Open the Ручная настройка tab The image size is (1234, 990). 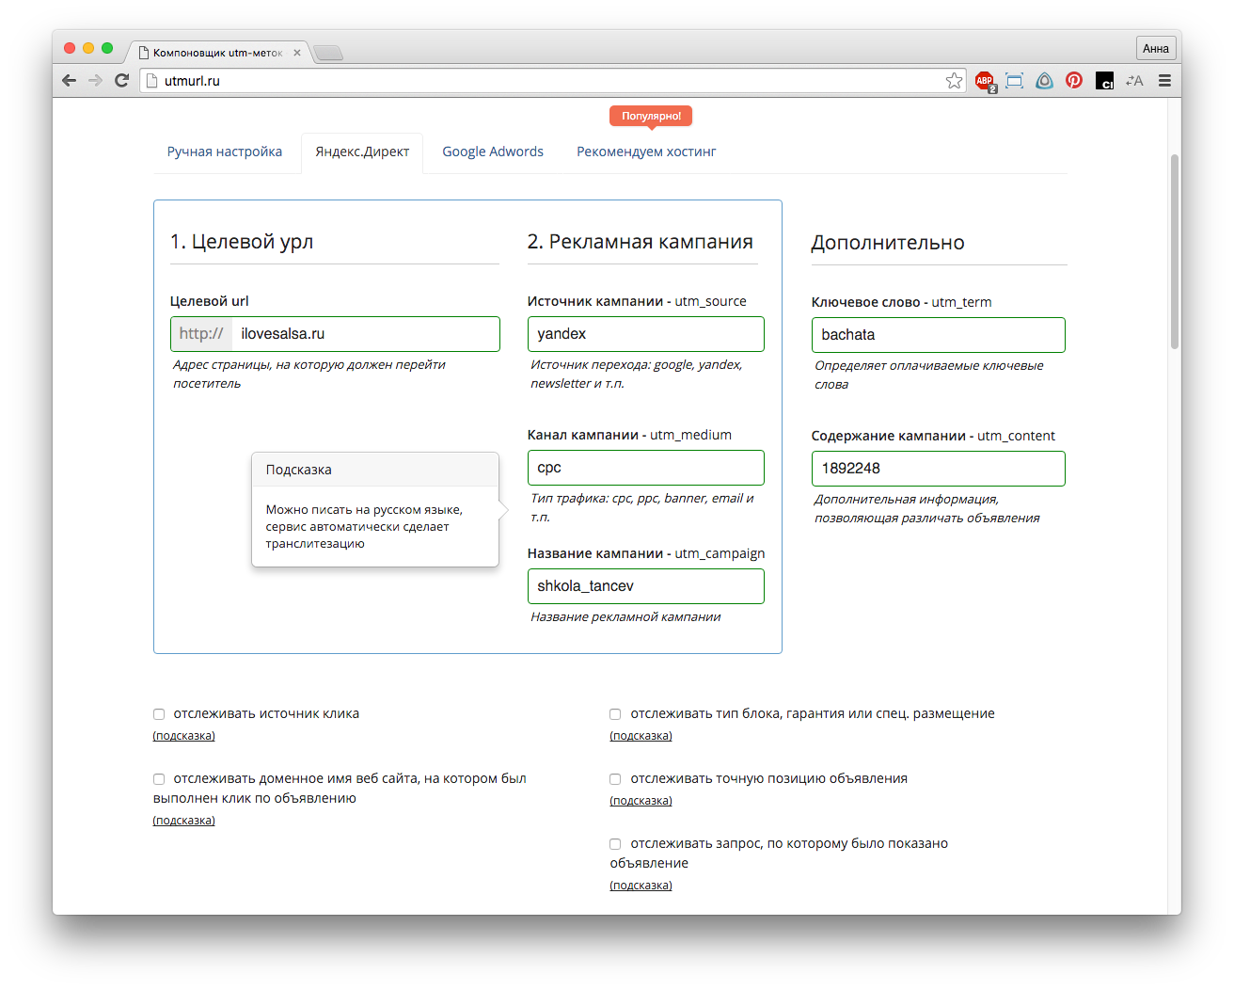pos(225,152)
